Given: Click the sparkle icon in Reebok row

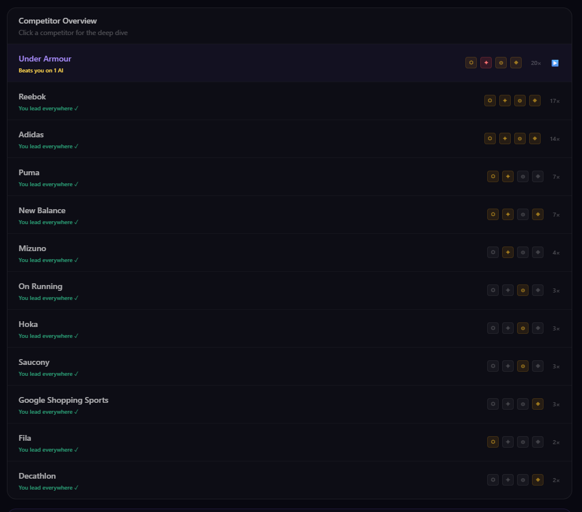Looking at the screenshot, I should tap(505, 101).
